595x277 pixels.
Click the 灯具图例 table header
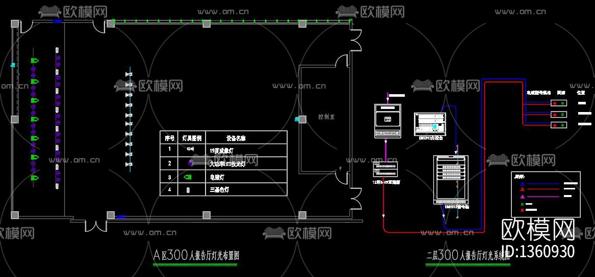[191, 138]
